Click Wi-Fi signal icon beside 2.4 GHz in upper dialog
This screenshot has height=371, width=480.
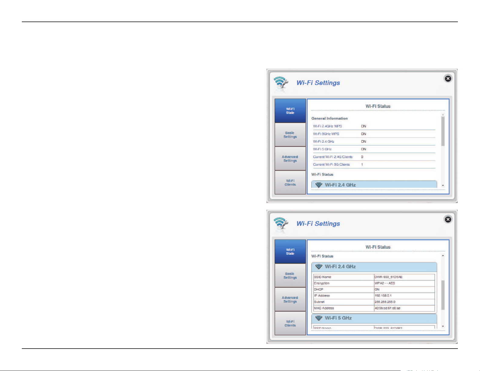pos(319,185)
